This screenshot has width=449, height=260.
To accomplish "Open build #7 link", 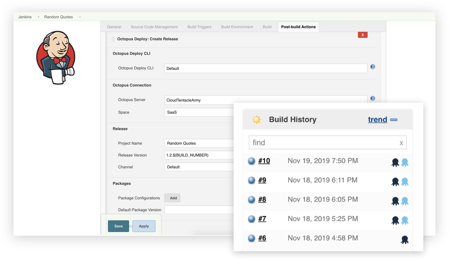I will [x=262, y=219].
